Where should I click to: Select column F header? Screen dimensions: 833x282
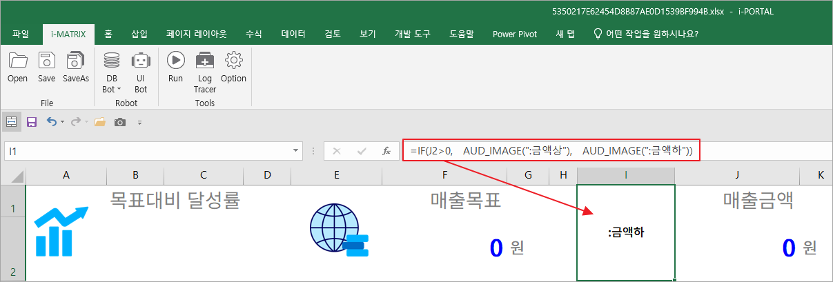(x=444, y=175)
